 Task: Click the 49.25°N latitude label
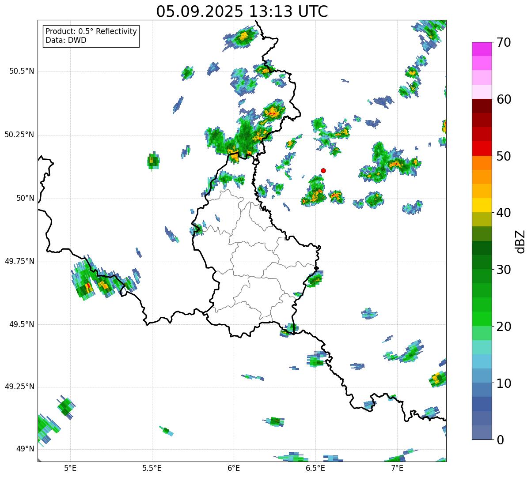click(x=19, y=387)
